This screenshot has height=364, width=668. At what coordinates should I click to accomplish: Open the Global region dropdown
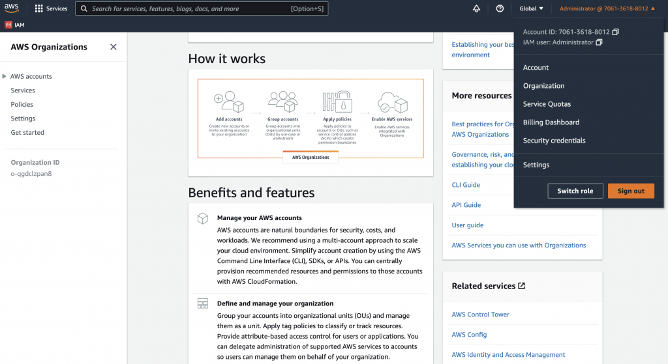531,8
